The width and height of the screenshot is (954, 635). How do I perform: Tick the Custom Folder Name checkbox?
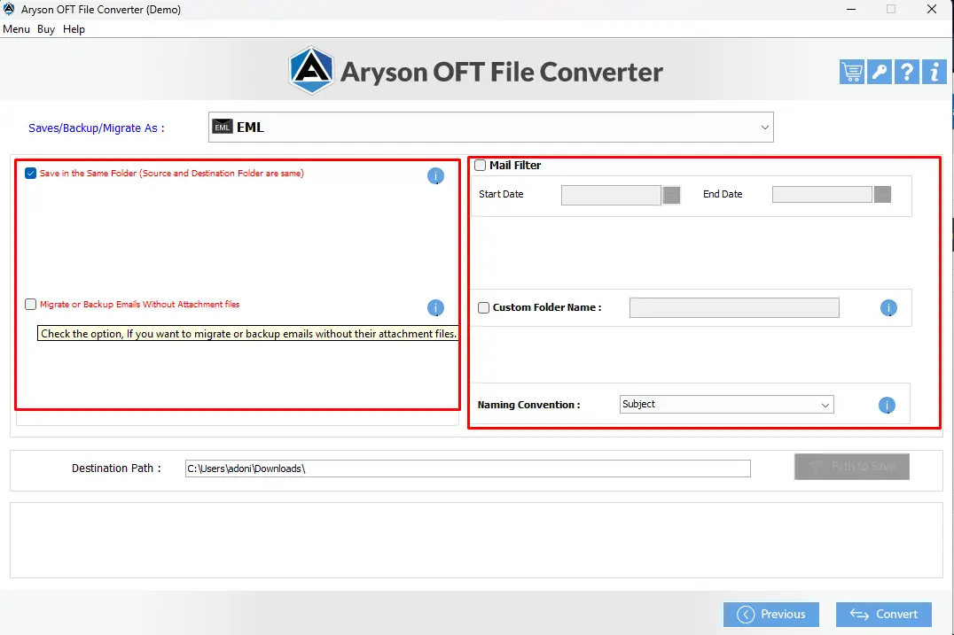(x=484, y=307)
